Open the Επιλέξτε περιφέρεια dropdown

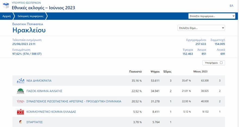click(212, 16)
